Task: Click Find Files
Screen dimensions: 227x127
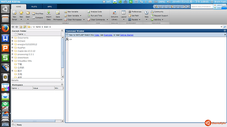Action: (x=38, y=13)
